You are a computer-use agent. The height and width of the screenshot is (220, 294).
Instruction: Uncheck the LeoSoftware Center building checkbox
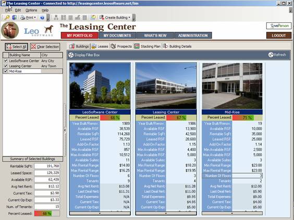tap(6, 61)
